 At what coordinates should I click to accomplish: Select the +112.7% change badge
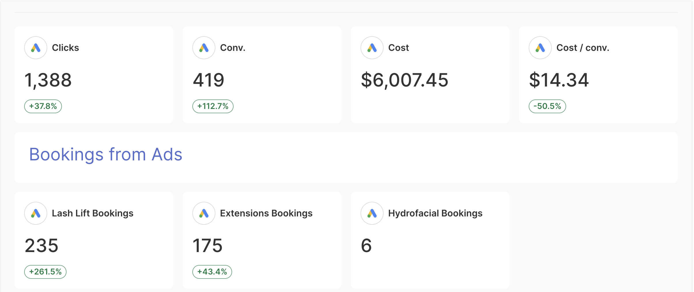pos(213,106)
